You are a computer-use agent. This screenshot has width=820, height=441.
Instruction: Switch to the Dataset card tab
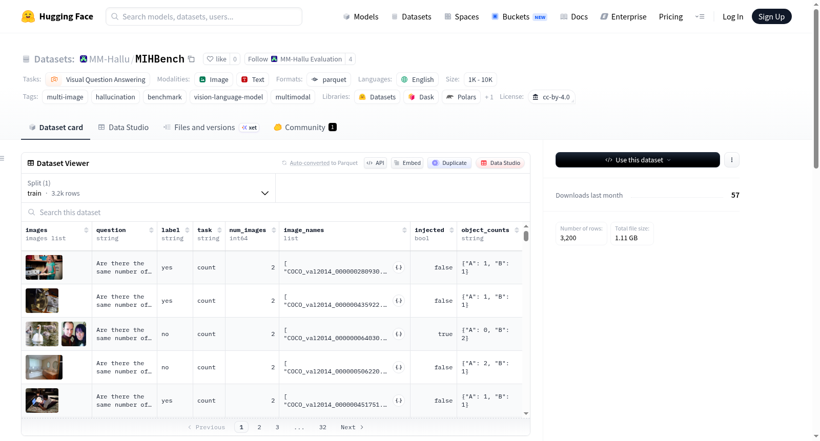pyautogui.click(x=56, y=128)
